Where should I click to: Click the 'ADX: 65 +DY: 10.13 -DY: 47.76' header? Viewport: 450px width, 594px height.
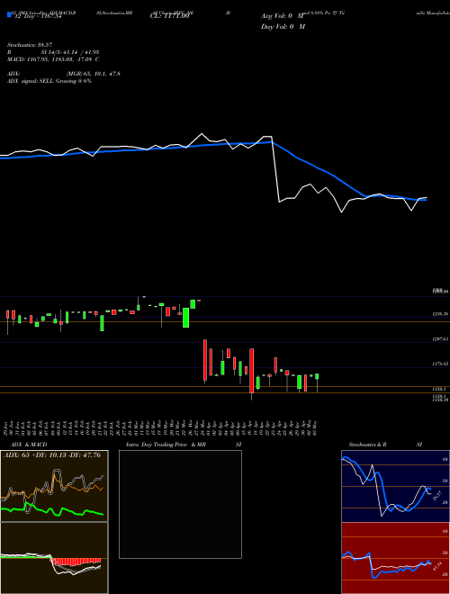(x=52, y=455)
